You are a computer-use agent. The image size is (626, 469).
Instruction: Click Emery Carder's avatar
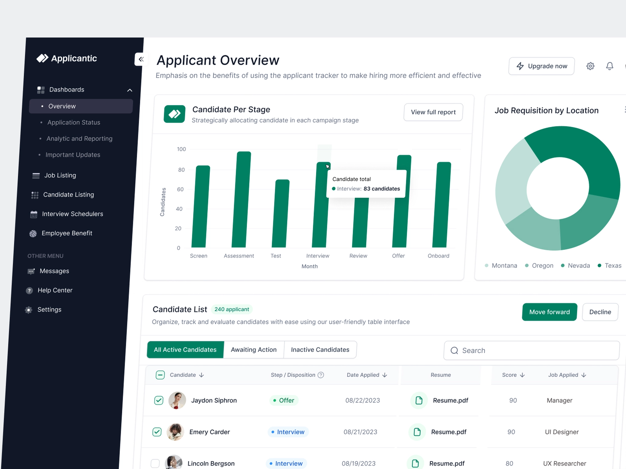tap(175, 432)
